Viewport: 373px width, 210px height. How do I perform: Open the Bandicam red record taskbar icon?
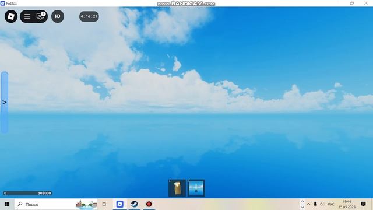click(x=149, y=204)
